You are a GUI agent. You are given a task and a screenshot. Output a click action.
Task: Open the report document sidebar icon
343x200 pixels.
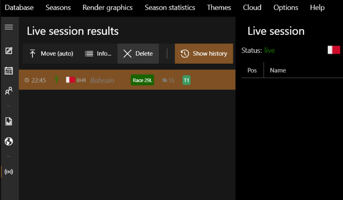click(x=9, y=121)
